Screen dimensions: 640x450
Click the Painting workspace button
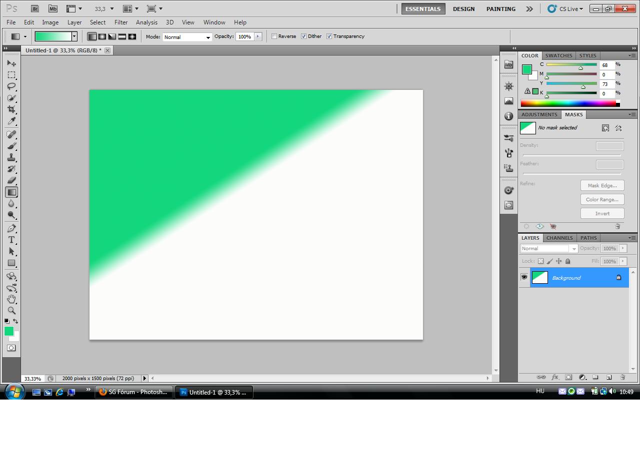click(x=500, y=9)
